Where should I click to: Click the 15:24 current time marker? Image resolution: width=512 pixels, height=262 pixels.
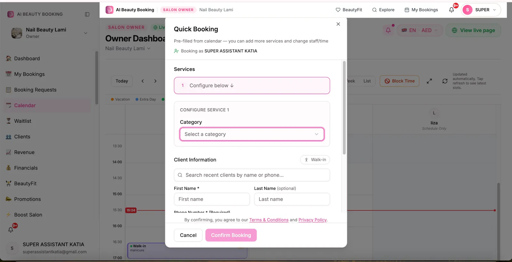131,210
